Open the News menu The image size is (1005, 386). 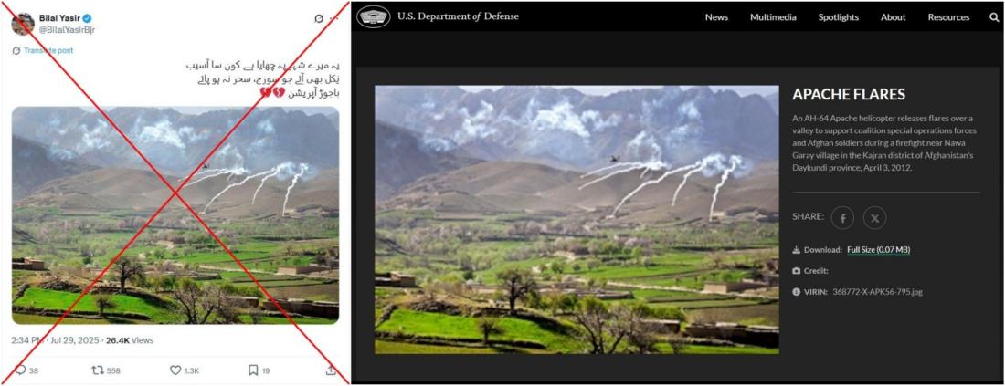click(716, 17)
